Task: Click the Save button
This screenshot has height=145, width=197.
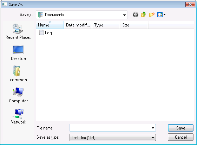Action: [180, 128]
